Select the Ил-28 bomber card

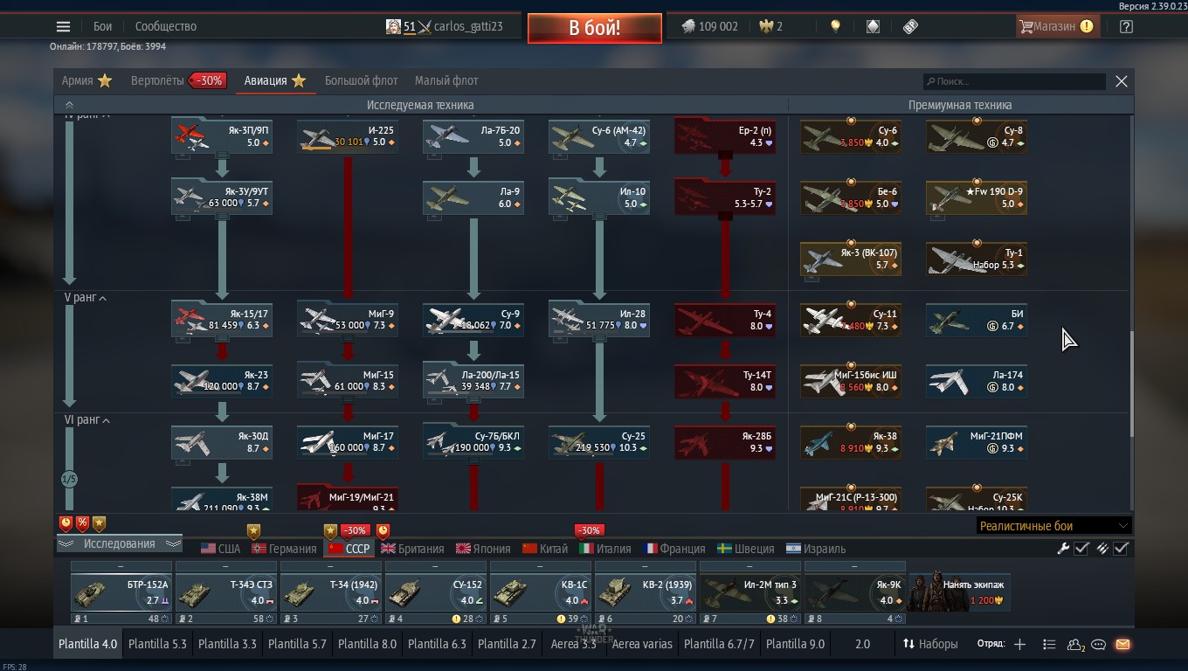[x=599, y=319]
